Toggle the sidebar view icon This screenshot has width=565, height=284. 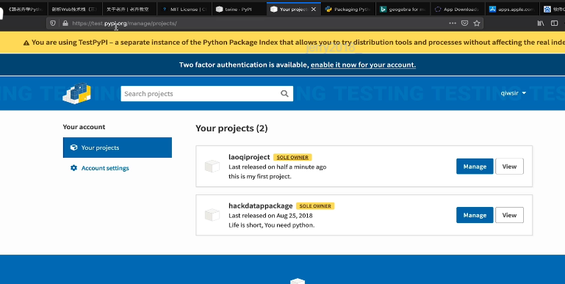click(555, 23)
